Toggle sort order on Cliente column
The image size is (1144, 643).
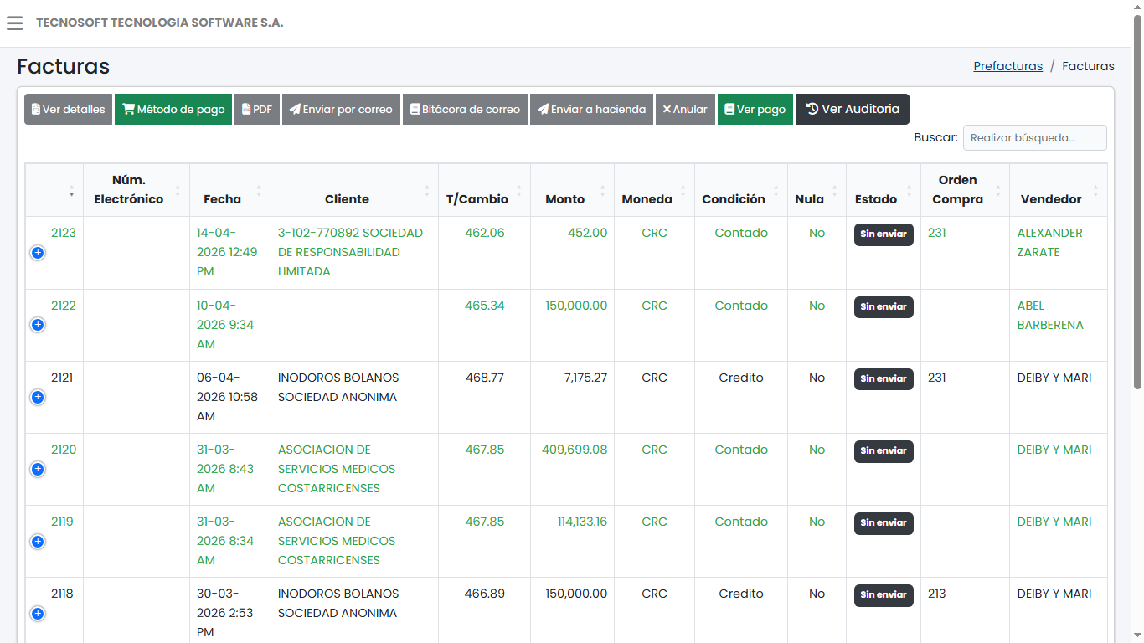coord(345,199)
